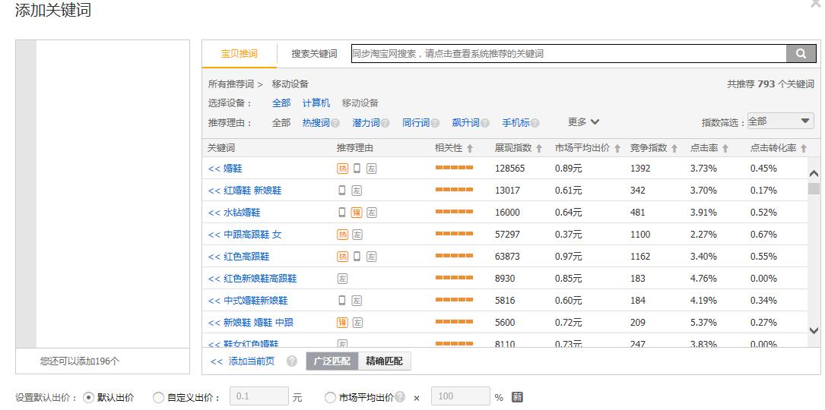
Task: Click the scrollbar up arrow of keyword list
Action: pos(814,173)
